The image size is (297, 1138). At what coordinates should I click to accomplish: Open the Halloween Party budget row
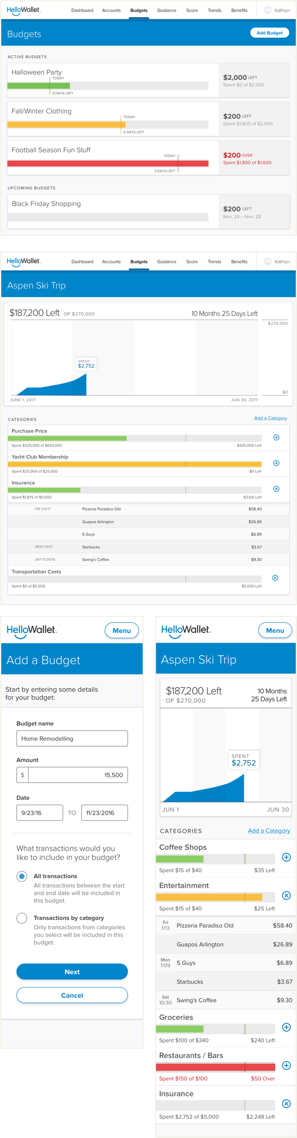pos(148,80)
